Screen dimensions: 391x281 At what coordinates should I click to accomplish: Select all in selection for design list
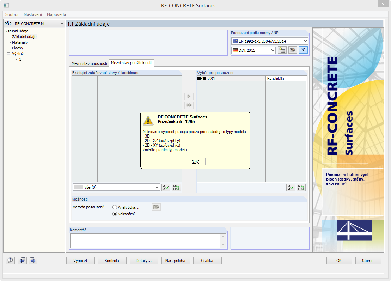[291, 188]
